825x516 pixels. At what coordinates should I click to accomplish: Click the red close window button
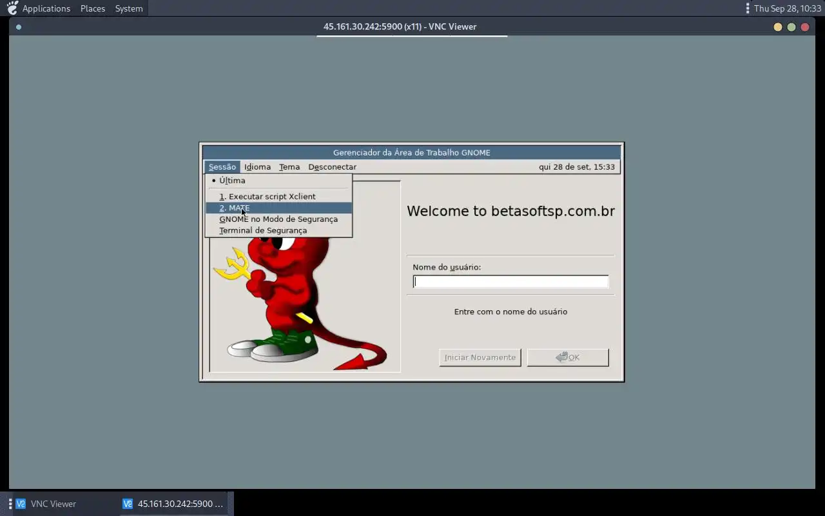point(805,27)
